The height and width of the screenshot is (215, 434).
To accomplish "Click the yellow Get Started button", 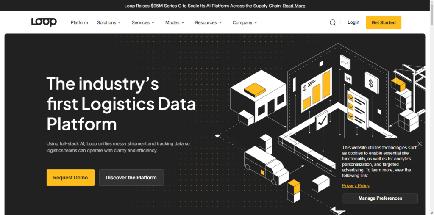I will (384, 22).
